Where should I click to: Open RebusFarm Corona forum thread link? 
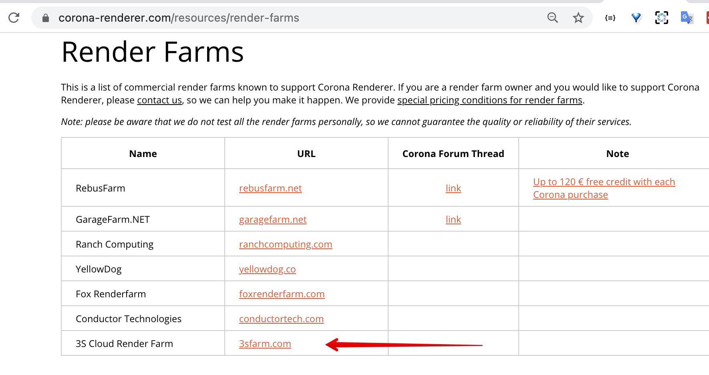pyautogui.click(x=453, y=188)
